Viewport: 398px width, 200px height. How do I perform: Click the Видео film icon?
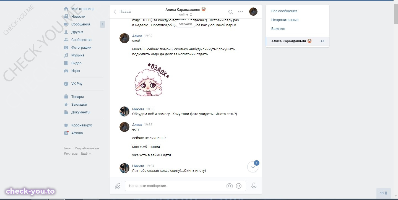(66, 63)
